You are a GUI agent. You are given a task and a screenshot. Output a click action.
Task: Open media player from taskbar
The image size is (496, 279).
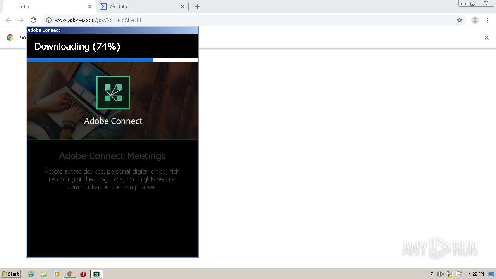(57, 274)
